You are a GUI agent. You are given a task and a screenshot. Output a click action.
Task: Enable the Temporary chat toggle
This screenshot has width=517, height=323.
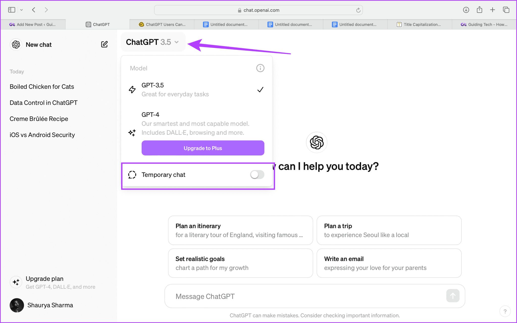tap(257, 174)
